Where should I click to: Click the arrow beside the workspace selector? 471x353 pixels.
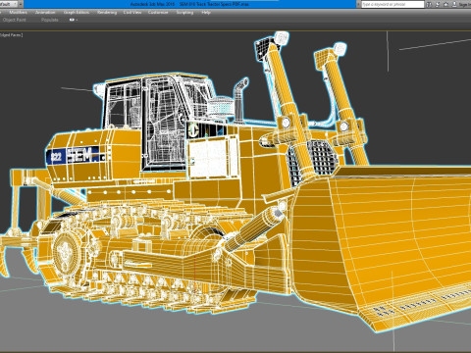[21, 4]
